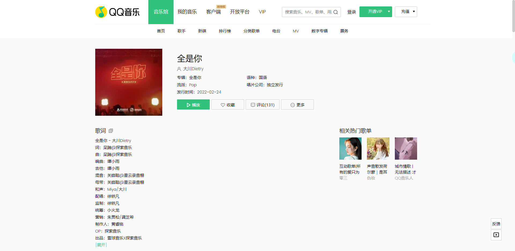Viewport: 515px width, 251px height.
Task: Click the 反馈 feedback button
Action: coord(496,224)
